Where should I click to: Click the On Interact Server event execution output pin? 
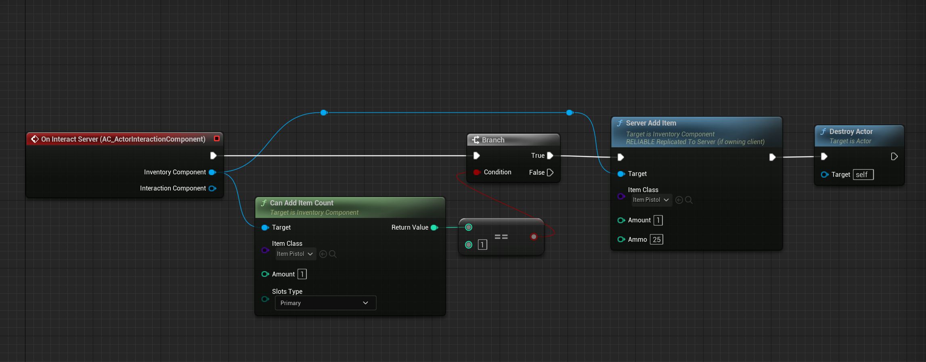click(x=214, y=155)
